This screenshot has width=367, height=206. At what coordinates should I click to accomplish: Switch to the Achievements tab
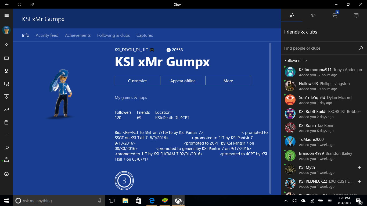pos(78,35)
